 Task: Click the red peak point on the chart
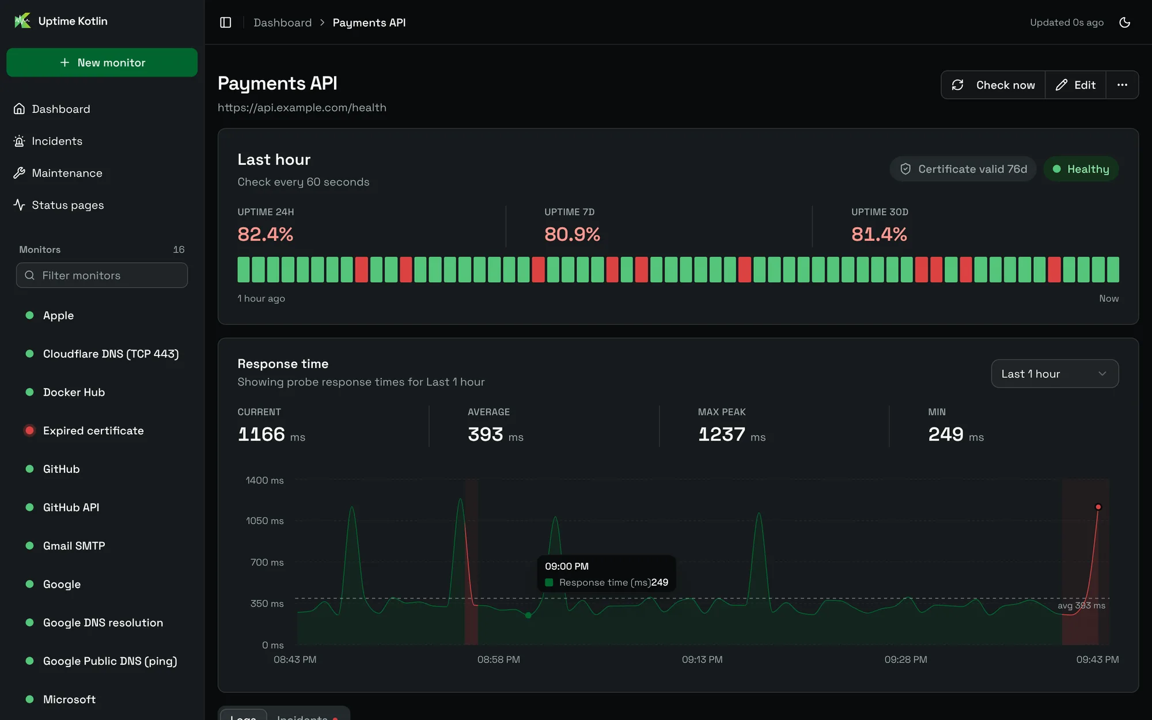1098,507
